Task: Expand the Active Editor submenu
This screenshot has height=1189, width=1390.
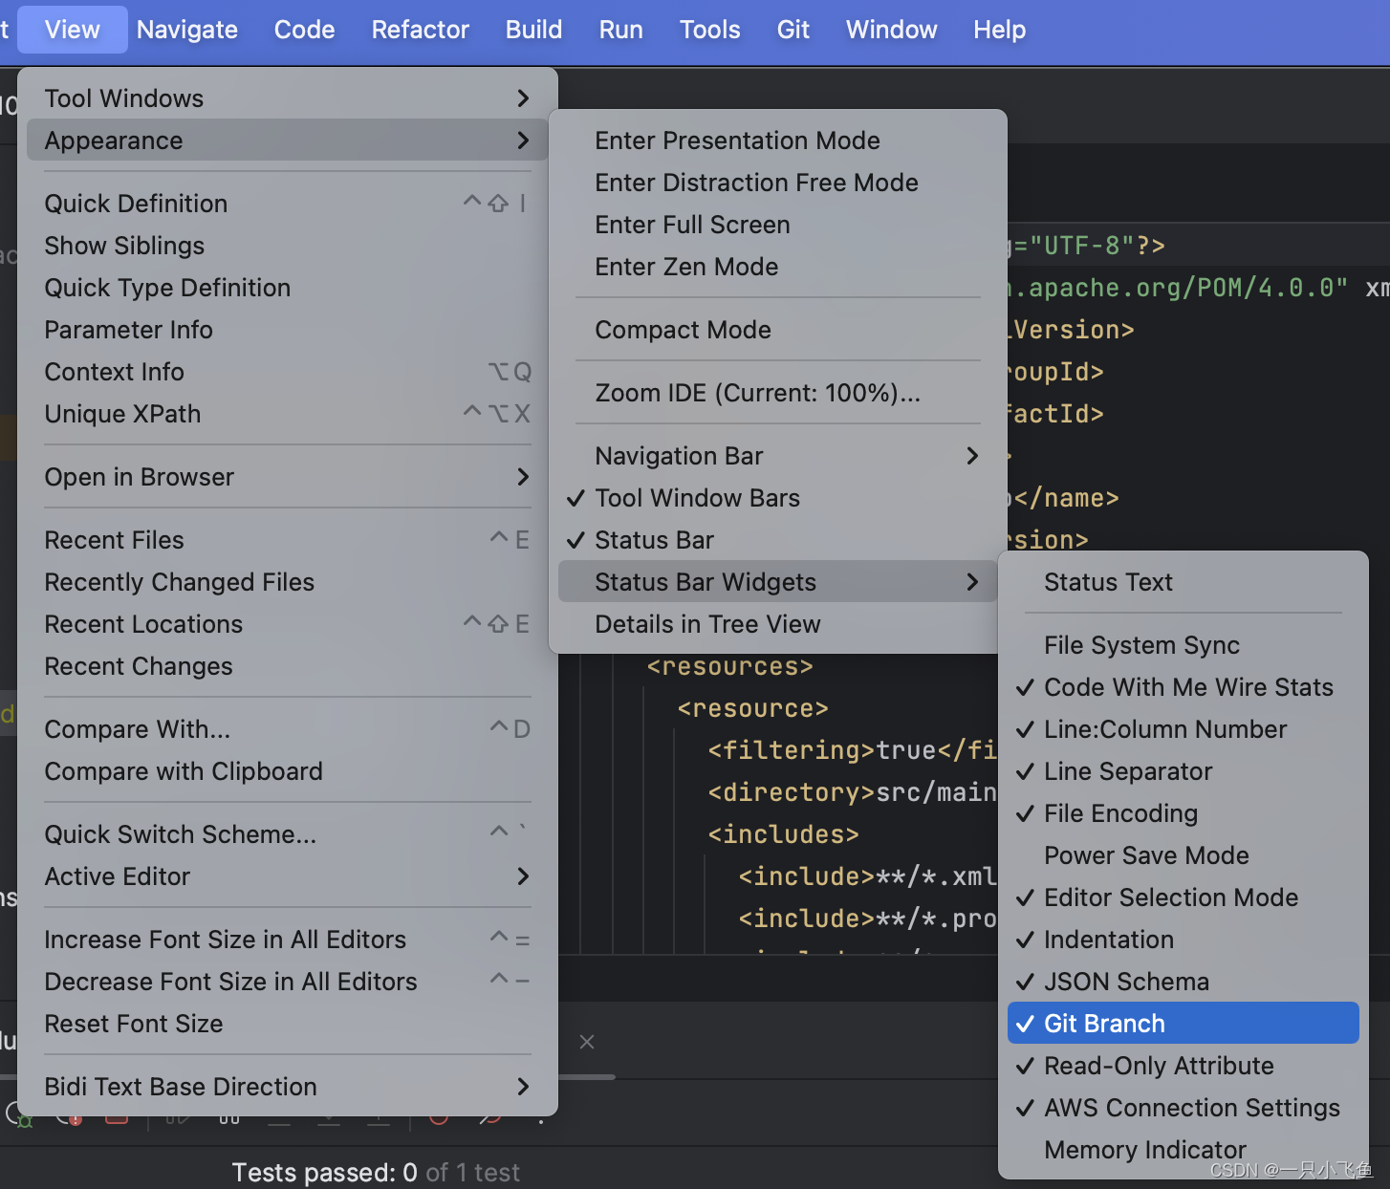Action: [x=287, y=876]
